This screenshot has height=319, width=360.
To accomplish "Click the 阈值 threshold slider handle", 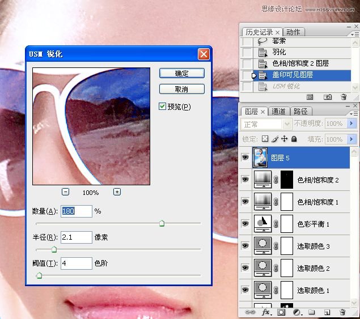I will click(39, 275).
